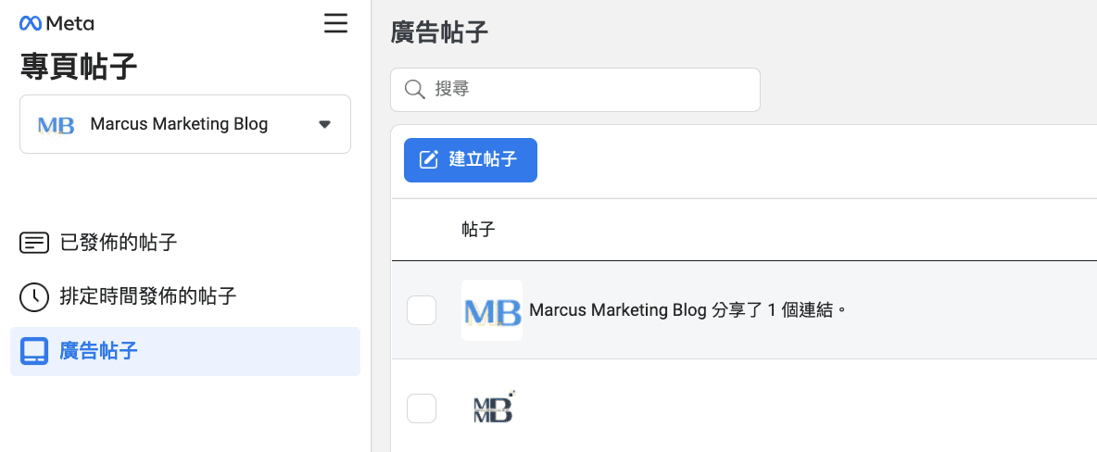
Task: Click the clock icon for scheduled posts
Action: tap(33, 297)
